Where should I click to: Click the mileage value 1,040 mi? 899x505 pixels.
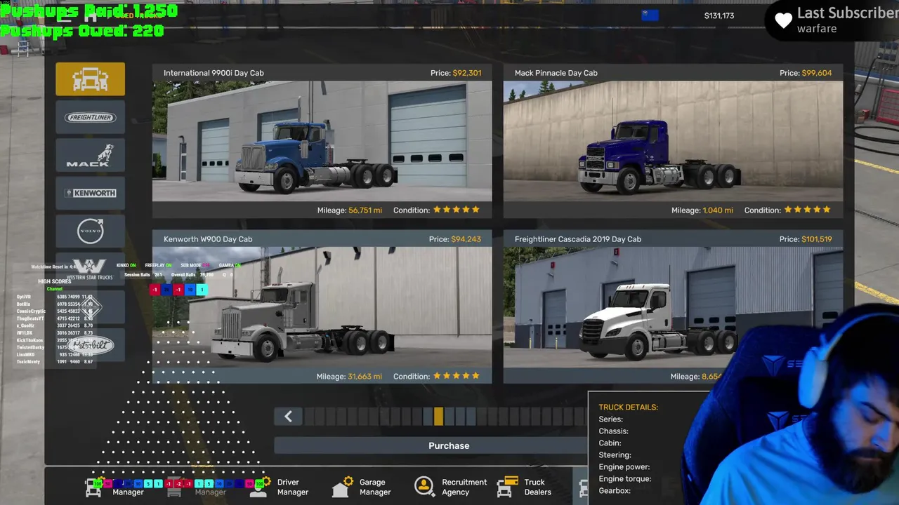(718, 210)
